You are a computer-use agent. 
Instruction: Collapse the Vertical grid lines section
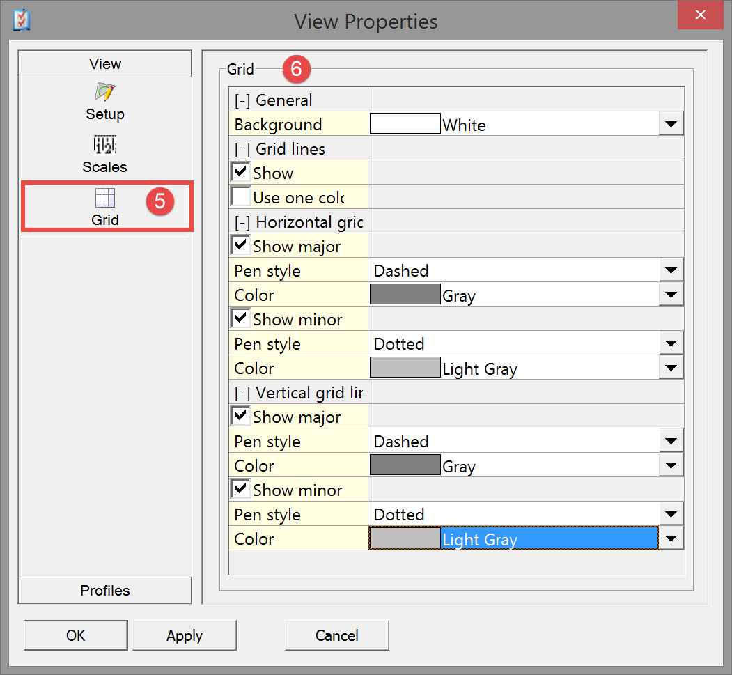point(242,393)
